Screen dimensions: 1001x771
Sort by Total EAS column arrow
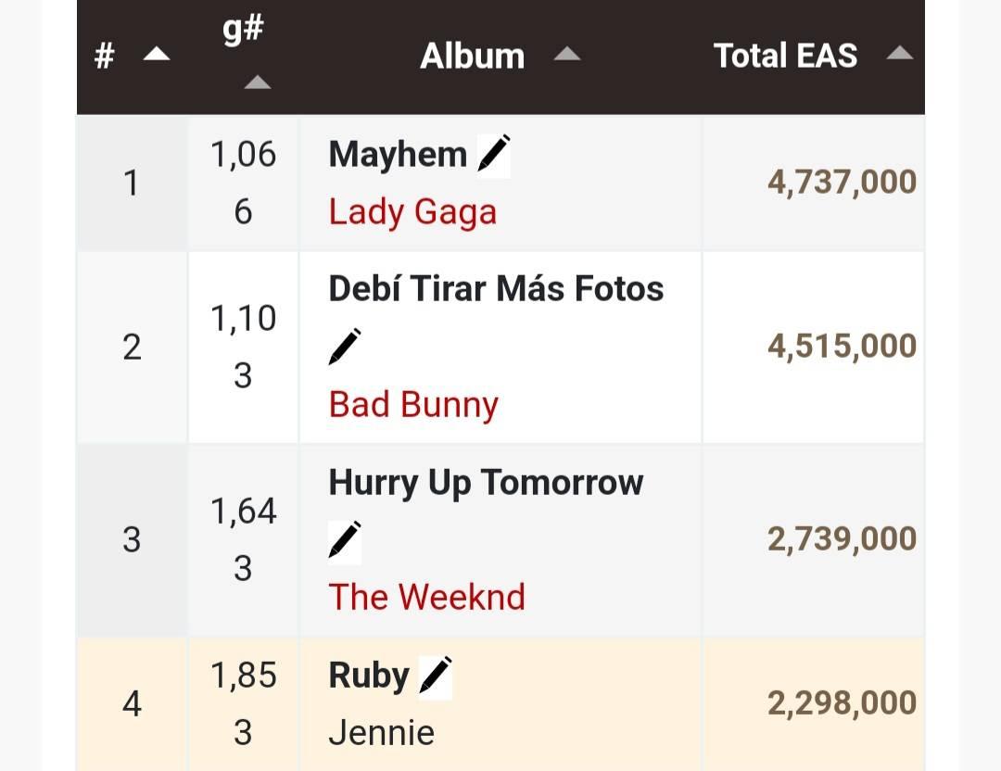pyautogui.click(x=899, y=55)
